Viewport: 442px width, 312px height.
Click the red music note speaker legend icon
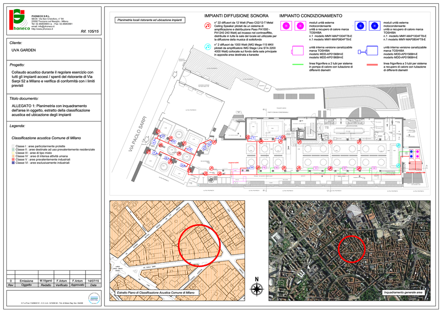click(208, 26)
